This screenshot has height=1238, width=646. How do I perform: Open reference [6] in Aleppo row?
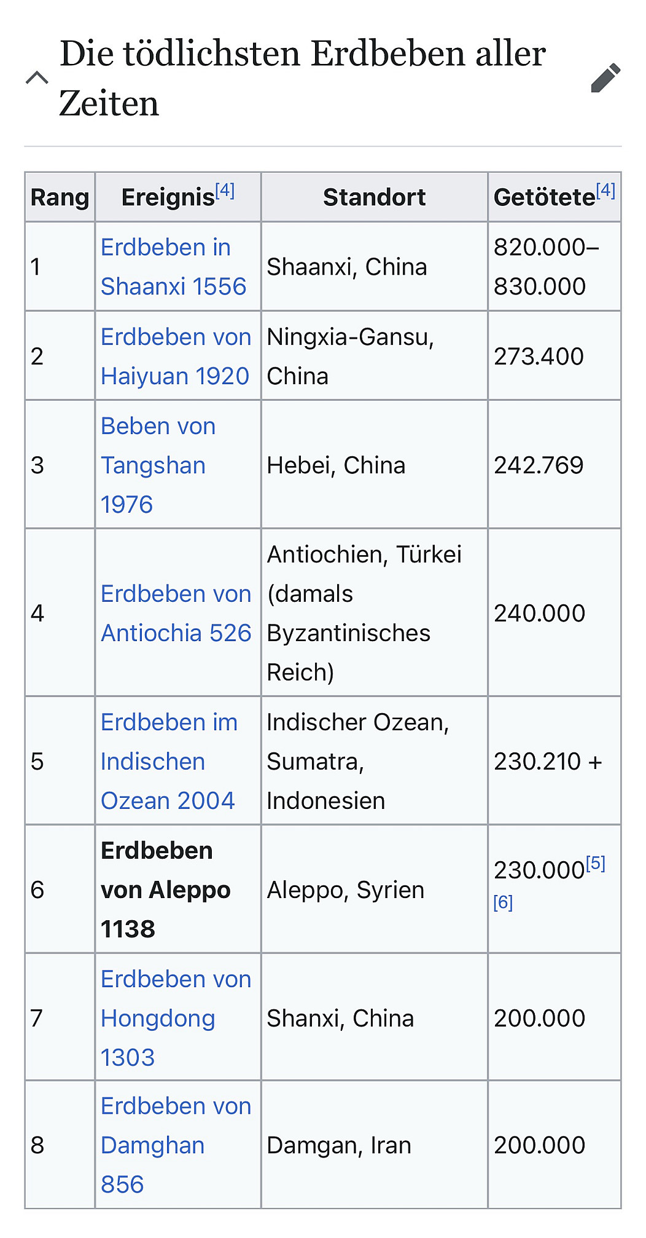503,902
